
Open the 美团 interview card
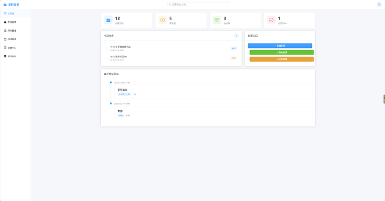213,113
